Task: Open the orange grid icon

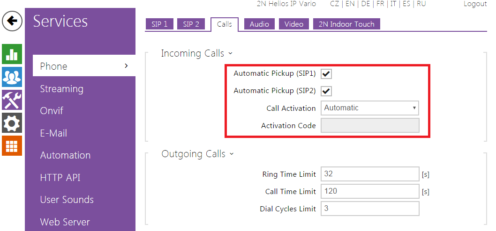Action: tap(12, 146)
